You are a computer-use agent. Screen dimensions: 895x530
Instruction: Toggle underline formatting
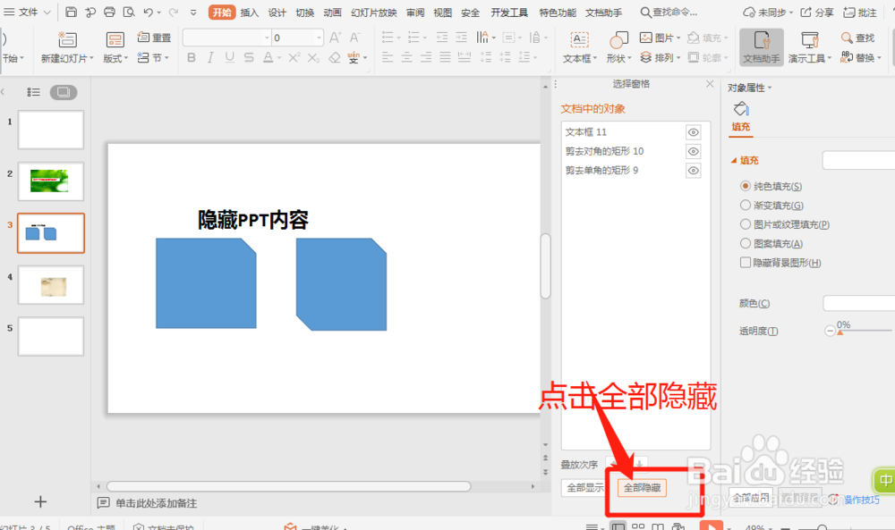pyautogui.click(x=229, y=57)
